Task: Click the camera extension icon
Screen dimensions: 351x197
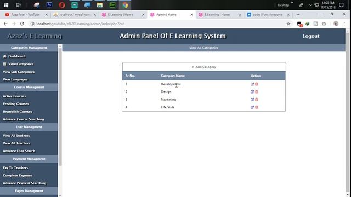Action: tap(324, 24)
